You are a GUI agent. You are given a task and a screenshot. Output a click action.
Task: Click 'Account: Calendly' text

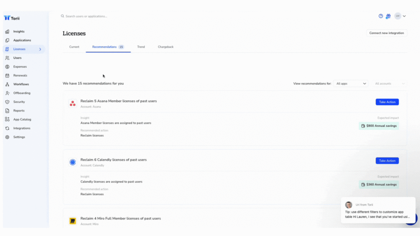click(x=92, y=166)
